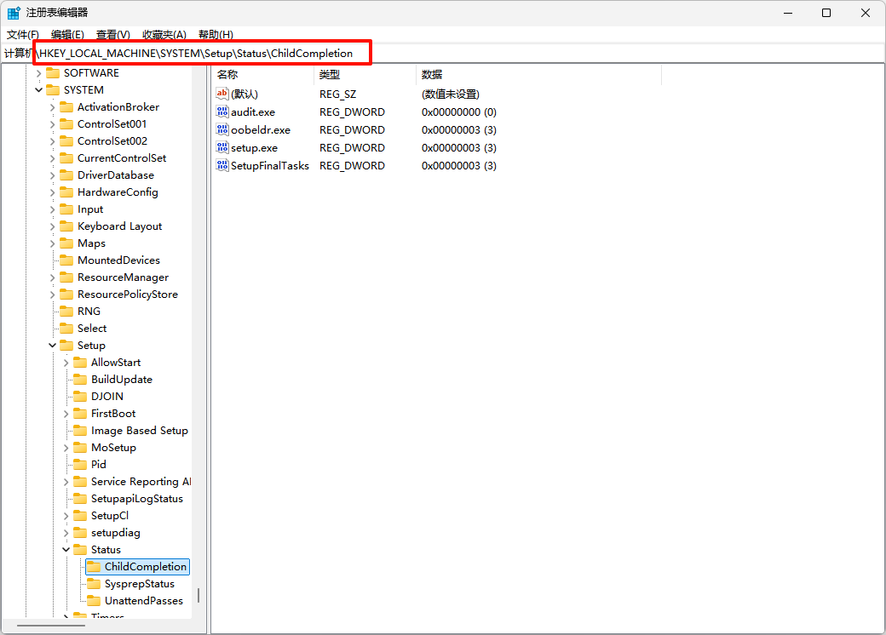This screenshot has width=886, height=635.
Task: Select the SetupFinalTasks value icon
Action: 222,166
